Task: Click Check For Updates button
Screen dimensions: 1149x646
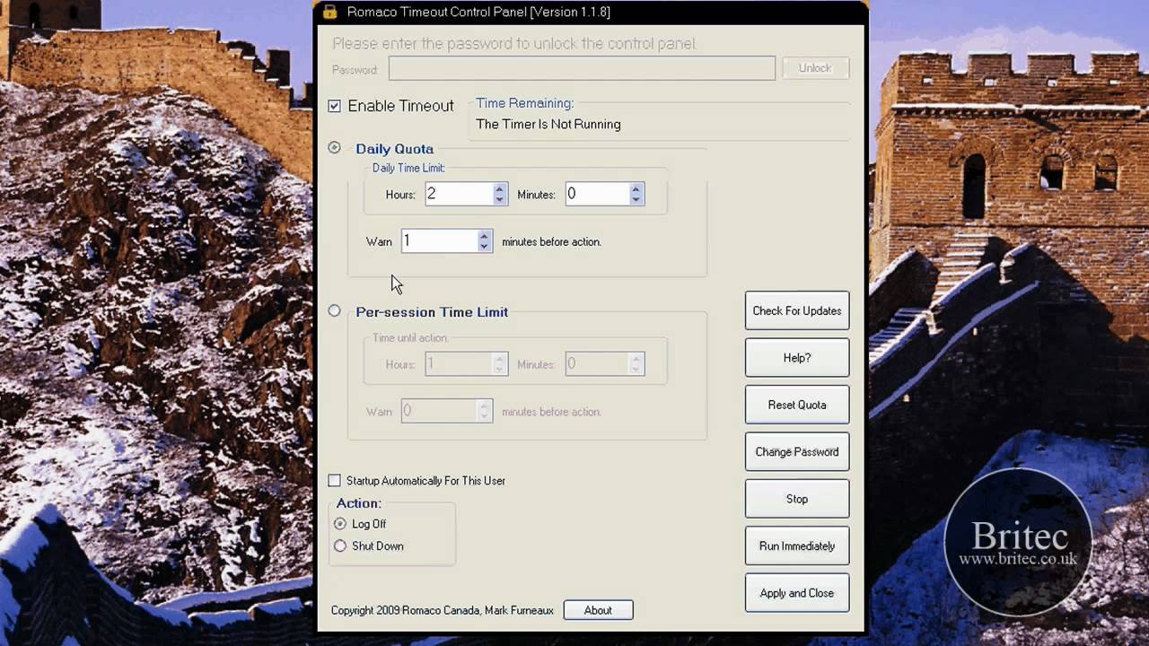Action: [797, 311]
